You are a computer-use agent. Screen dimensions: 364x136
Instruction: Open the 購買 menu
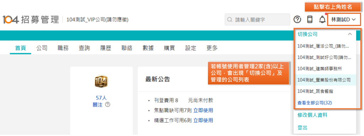click(x=170, y=48)
